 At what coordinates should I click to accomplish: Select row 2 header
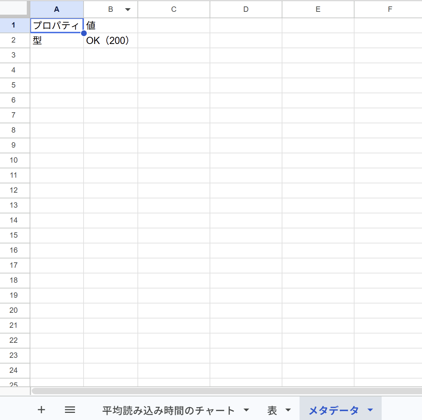point(14,40)
